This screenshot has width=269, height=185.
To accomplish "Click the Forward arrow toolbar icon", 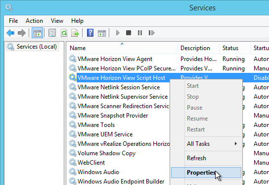I will (22, 33).
